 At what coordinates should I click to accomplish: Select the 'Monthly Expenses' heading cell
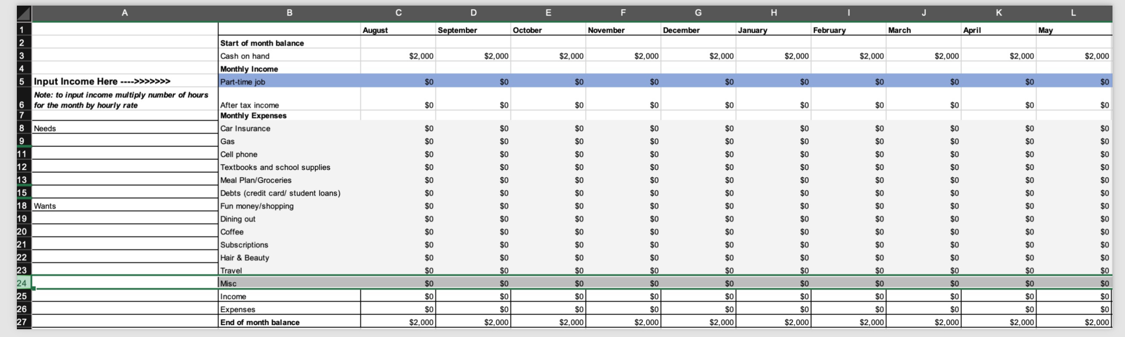[x=289, y=115]
